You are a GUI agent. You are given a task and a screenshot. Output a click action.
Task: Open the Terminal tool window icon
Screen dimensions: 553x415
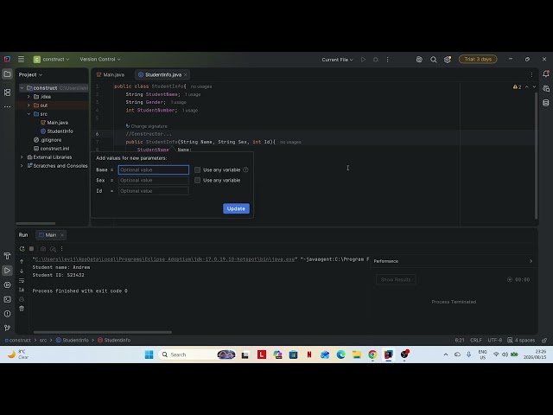(x=7, y=299)
